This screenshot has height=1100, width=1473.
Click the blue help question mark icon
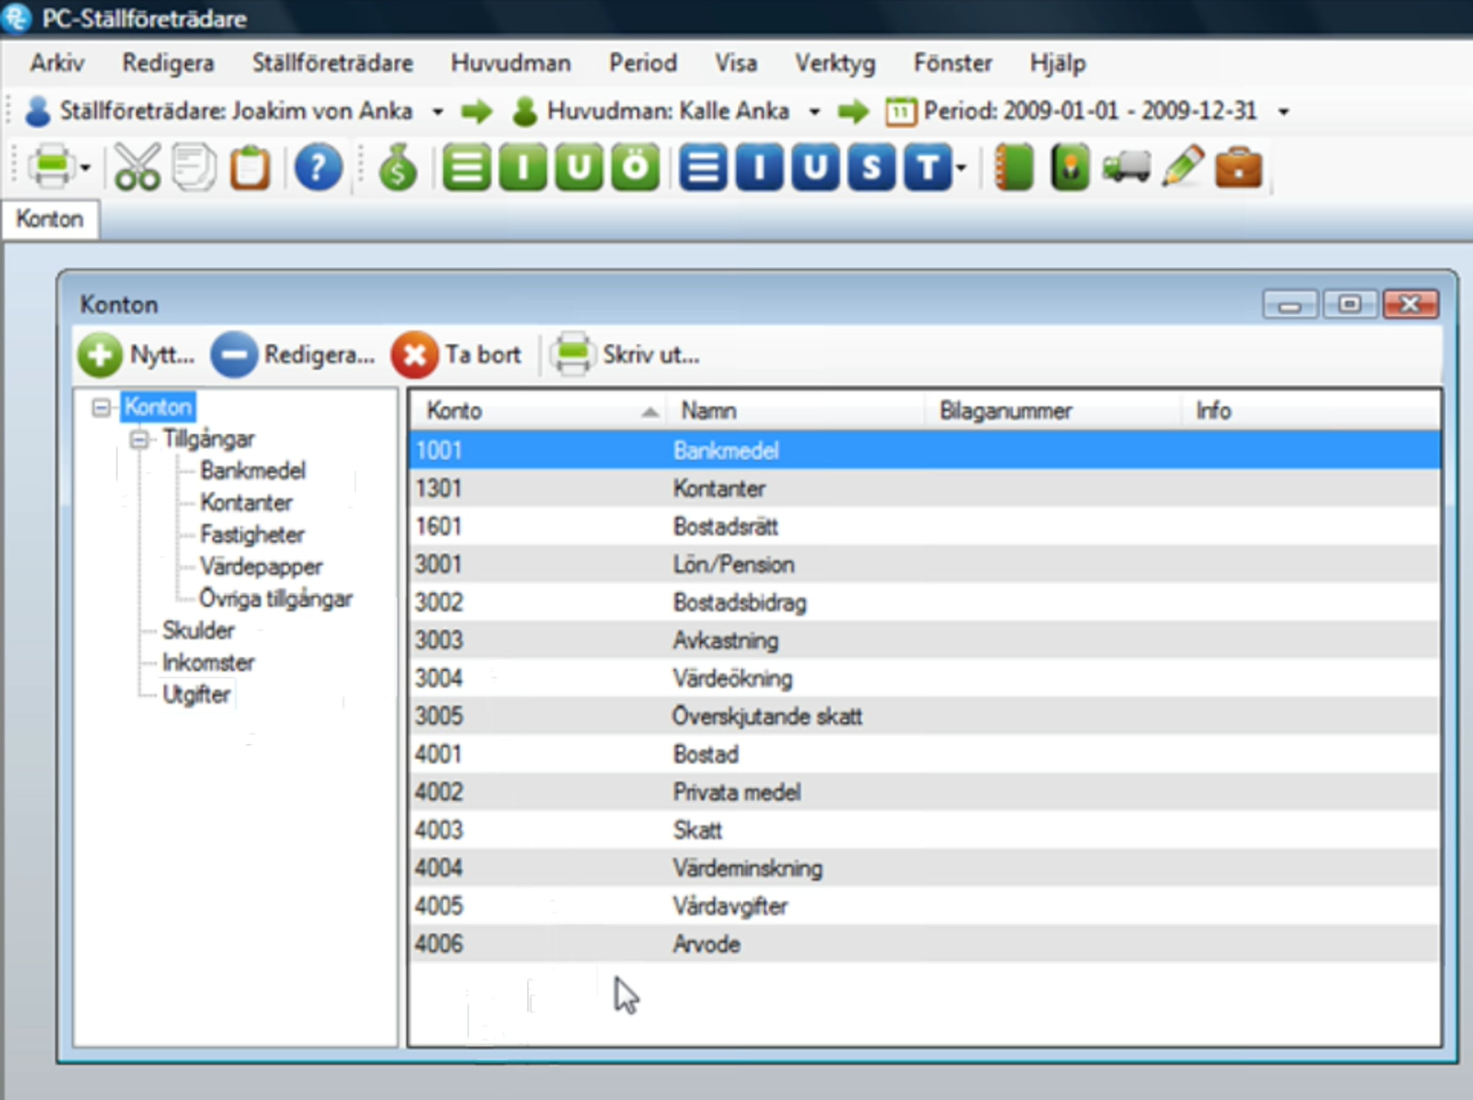point(319,167)
